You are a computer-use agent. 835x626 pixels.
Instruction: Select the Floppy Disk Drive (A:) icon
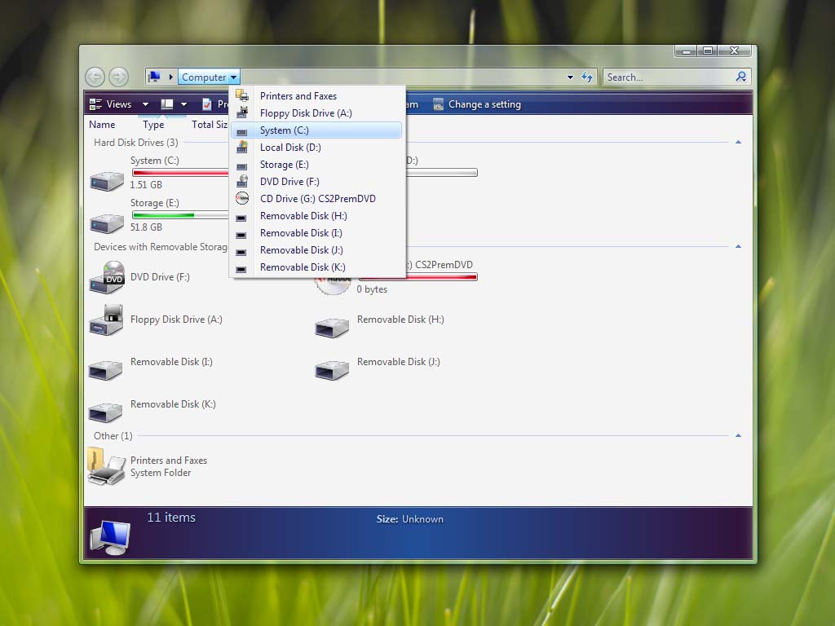(107, 320)
